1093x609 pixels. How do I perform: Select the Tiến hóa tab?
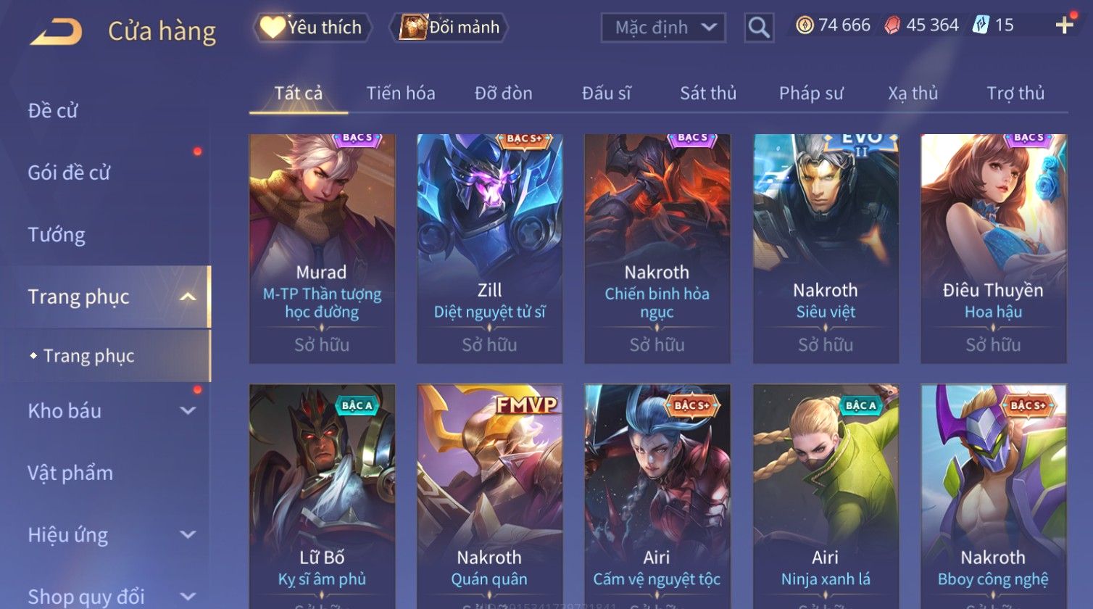(x=401, y=94)
